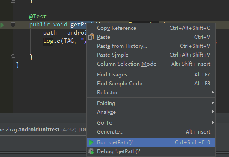This screenshot has height=157, width=229.
Task: Click the @Test annotation in editor
Action: pyautogui.click(x=38, y=17)
